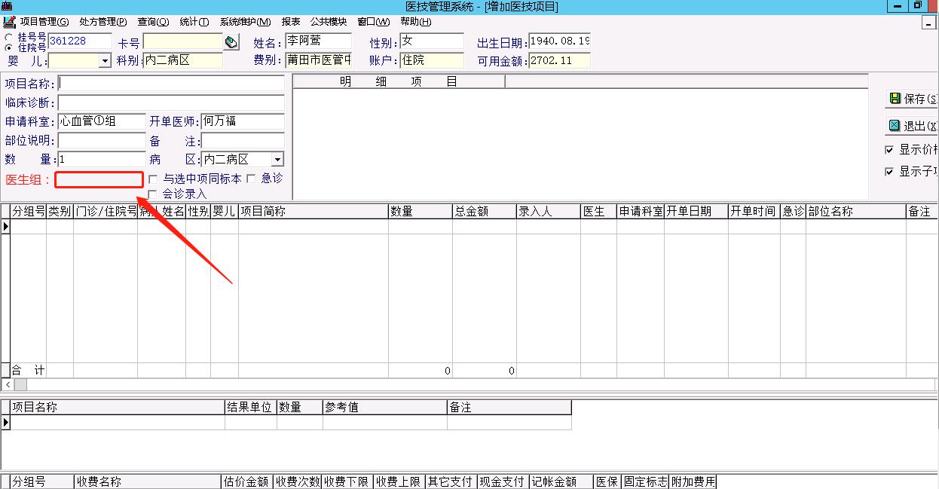Click the 现金支付 column header

tap(503, 482)
